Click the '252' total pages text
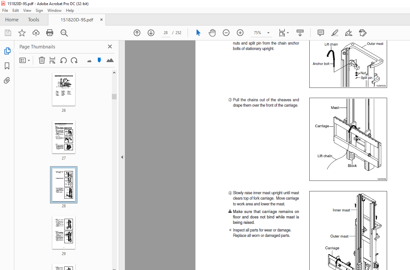The height and width of the screenshot is (270, 410). pyautogui.click(x=178, y=33)
